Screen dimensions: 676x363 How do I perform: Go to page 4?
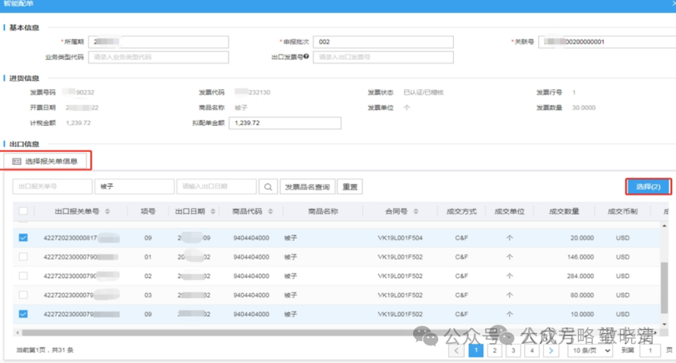click(x=532, y=351)
